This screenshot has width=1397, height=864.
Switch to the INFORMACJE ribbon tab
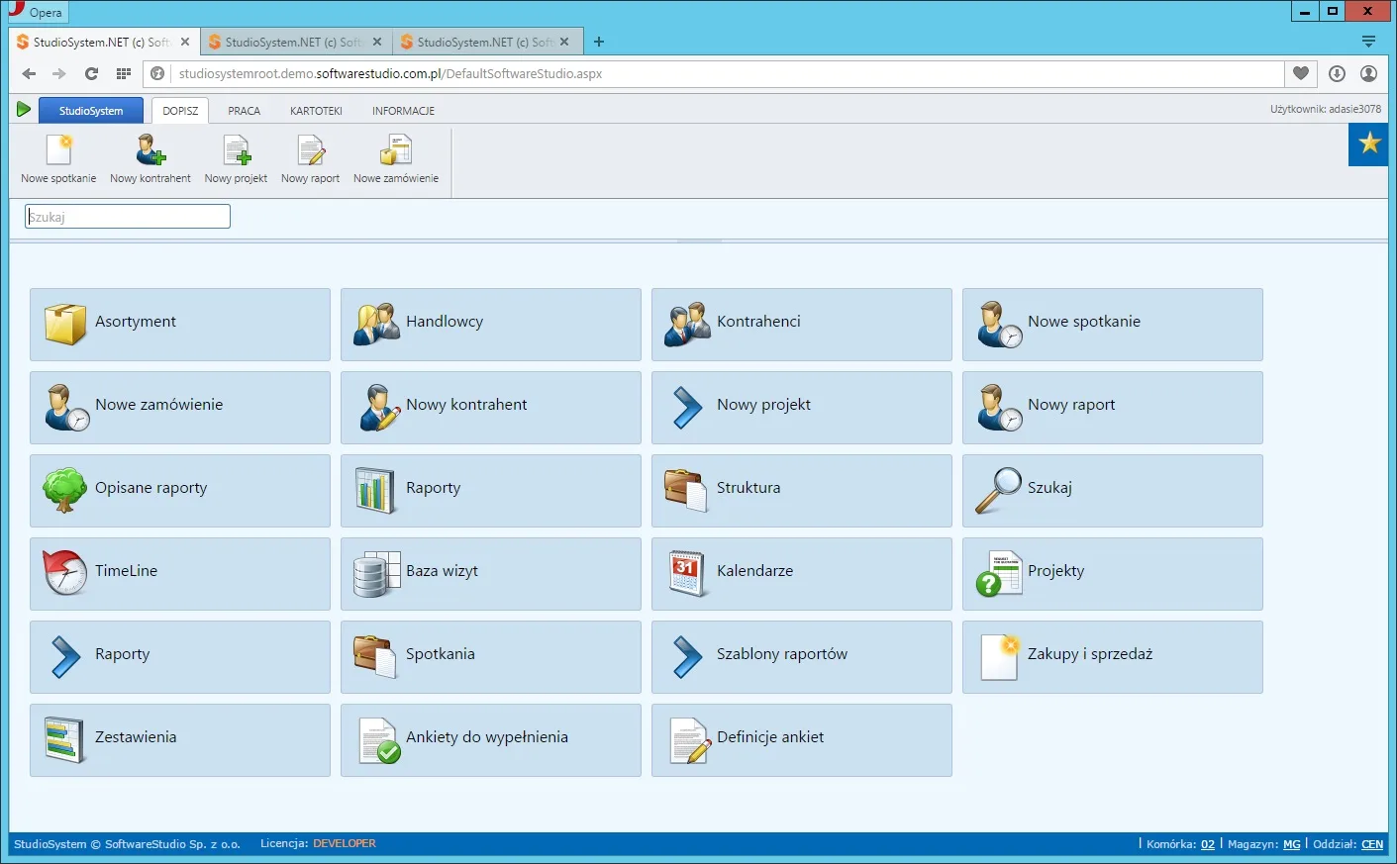(x=403, y=111)
